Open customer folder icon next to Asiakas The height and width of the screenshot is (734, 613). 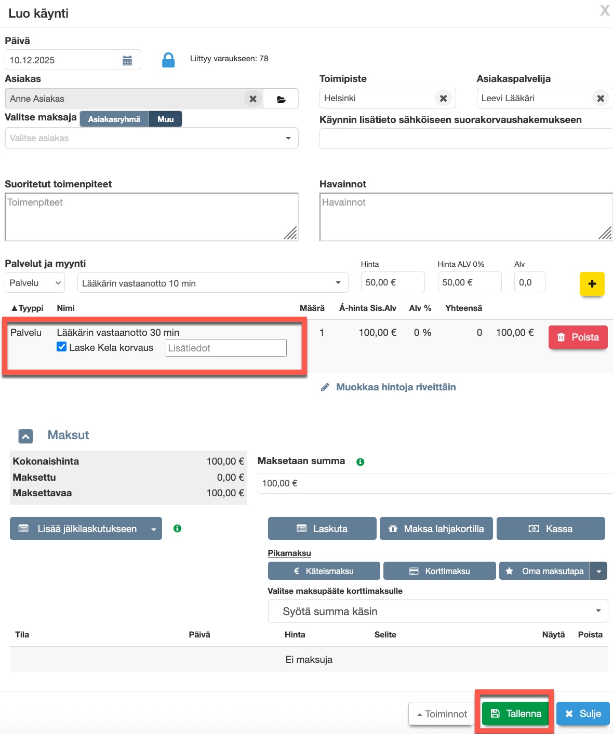(281, 99)
